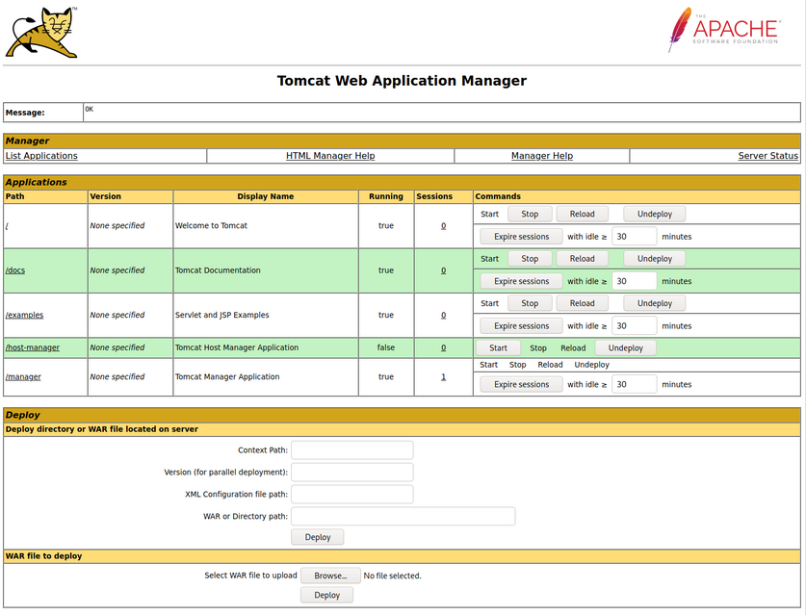Expire sessions for the root application
806x615 pixels.
(x=520, y=236)
